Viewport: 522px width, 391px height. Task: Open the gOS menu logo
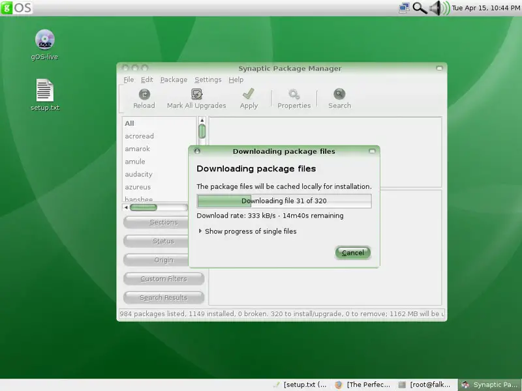click(x=17, y=8)
